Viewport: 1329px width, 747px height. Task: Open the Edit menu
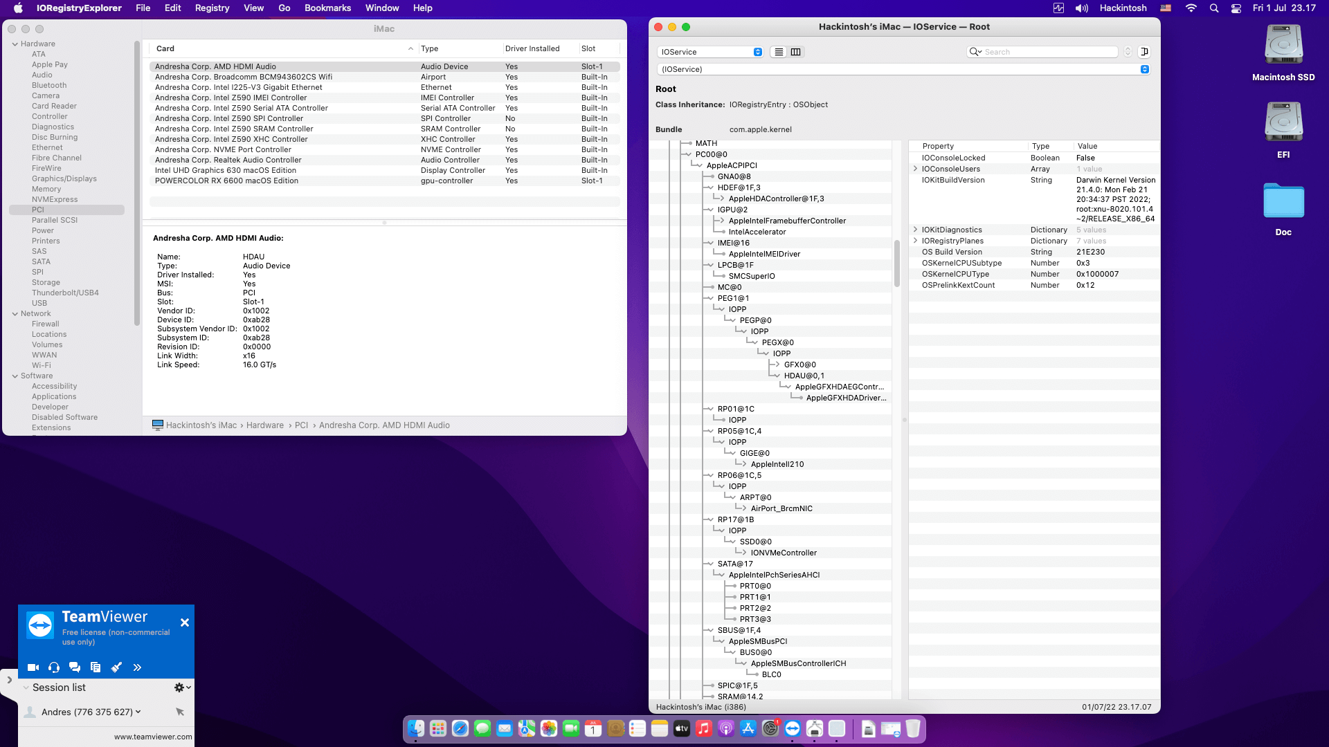click(x=172, y=8)
